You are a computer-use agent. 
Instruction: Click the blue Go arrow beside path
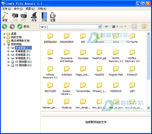[106, 26]
